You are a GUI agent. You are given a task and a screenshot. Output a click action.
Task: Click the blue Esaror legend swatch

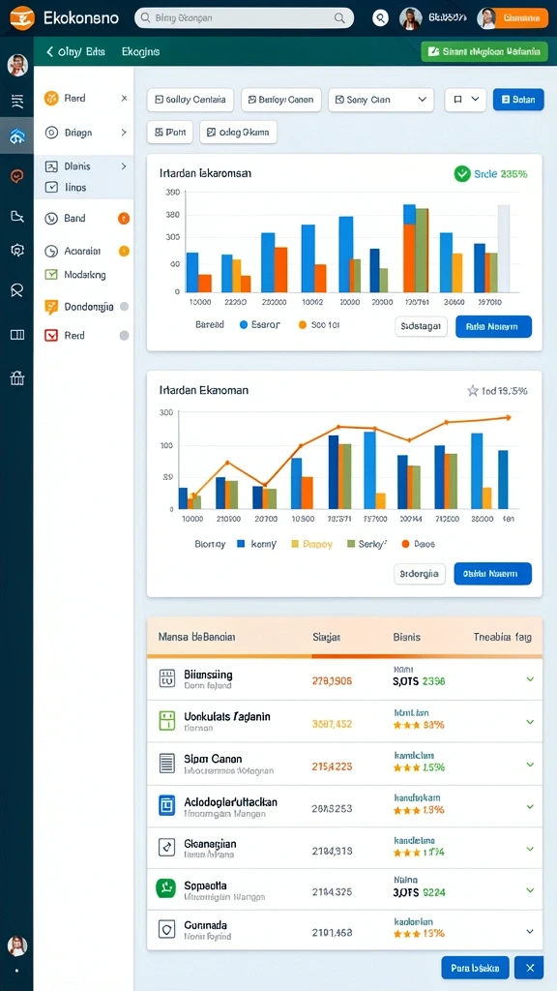244,325
